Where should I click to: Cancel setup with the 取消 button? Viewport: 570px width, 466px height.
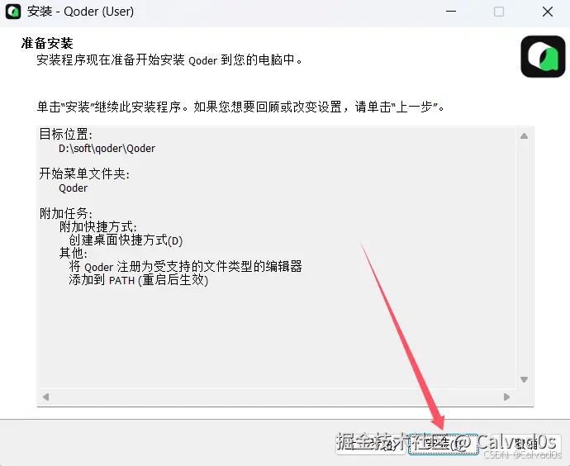[x=525, y=445]
